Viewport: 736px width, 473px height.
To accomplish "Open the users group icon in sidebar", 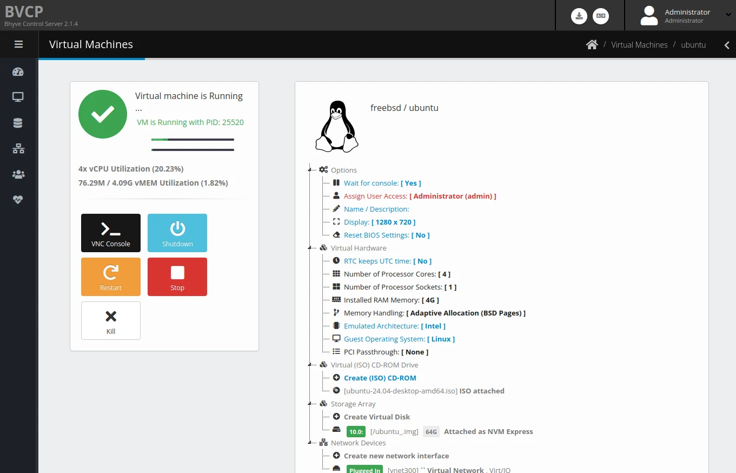I will [18, 174].
